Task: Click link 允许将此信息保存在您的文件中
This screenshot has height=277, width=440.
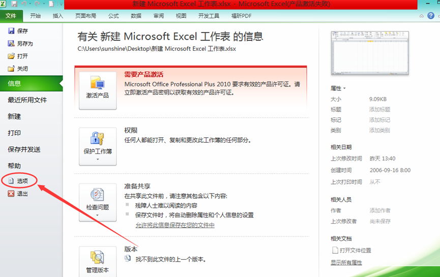Action: [x=175, y=225]
